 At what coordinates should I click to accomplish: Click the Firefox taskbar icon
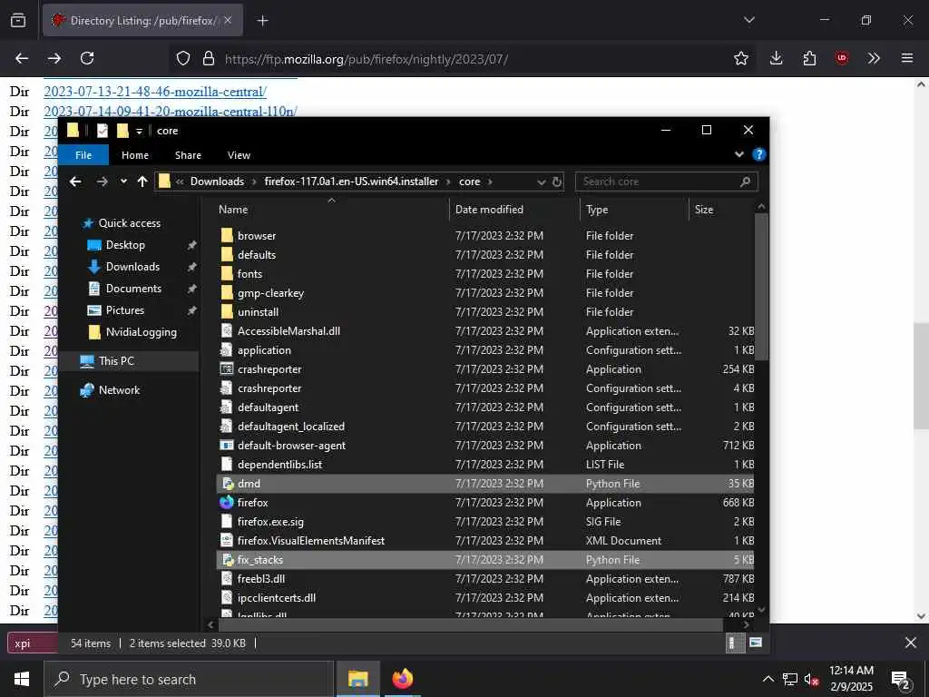click(x=402, y=679)
